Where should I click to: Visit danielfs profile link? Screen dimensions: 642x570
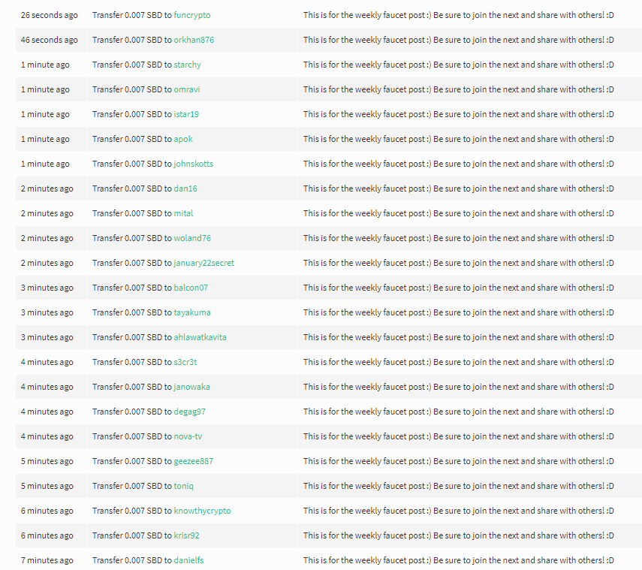tap(188, 560)
